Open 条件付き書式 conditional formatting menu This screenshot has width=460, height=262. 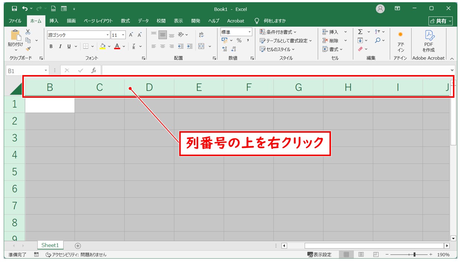click(278, 32)
